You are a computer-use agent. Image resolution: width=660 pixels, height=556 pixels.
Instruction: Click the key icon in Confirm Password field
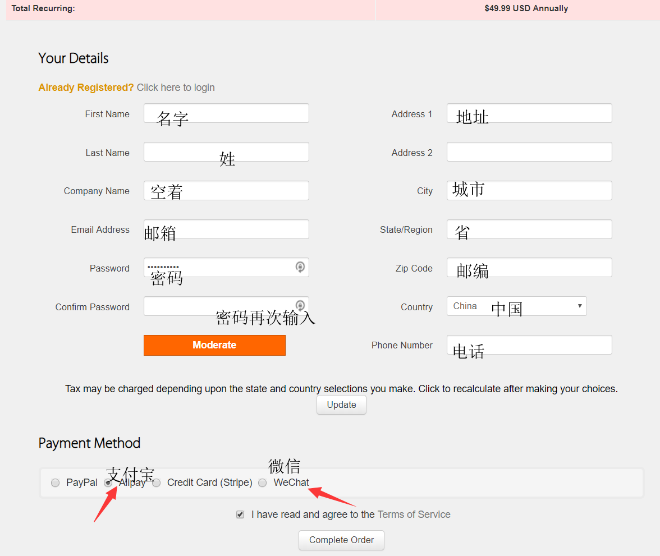(x=300, y=305)
